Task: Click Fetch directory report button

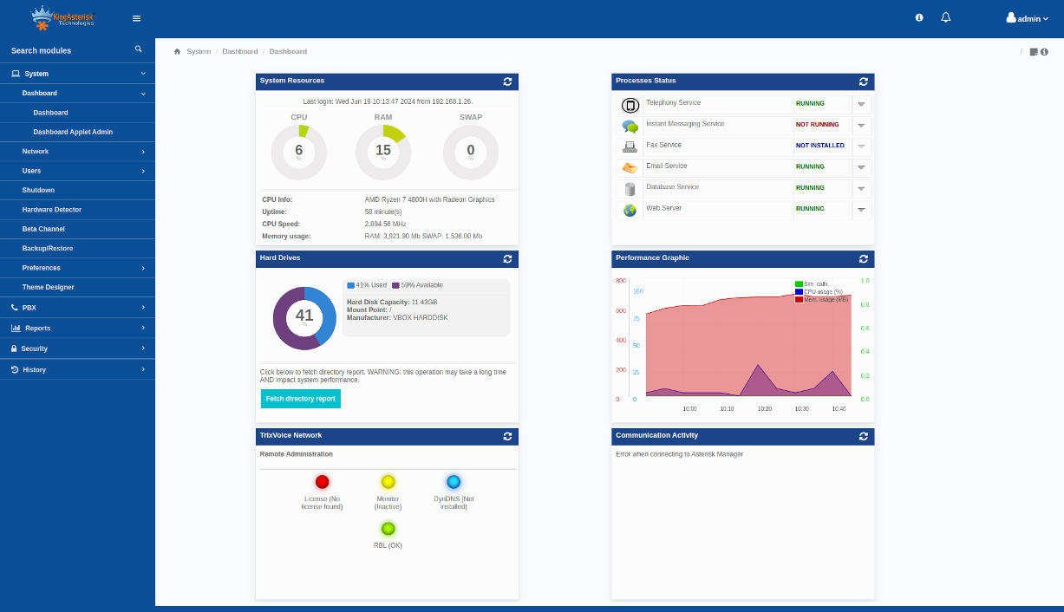Action: tap(300, 399)
